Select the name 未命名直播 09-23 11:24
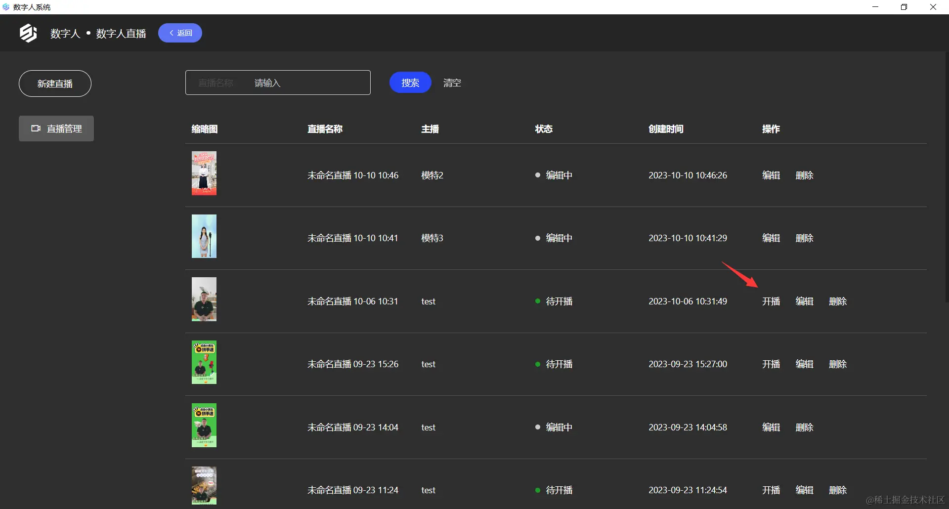Viewport: 949px width, 509px height. [x=353, y=490]
